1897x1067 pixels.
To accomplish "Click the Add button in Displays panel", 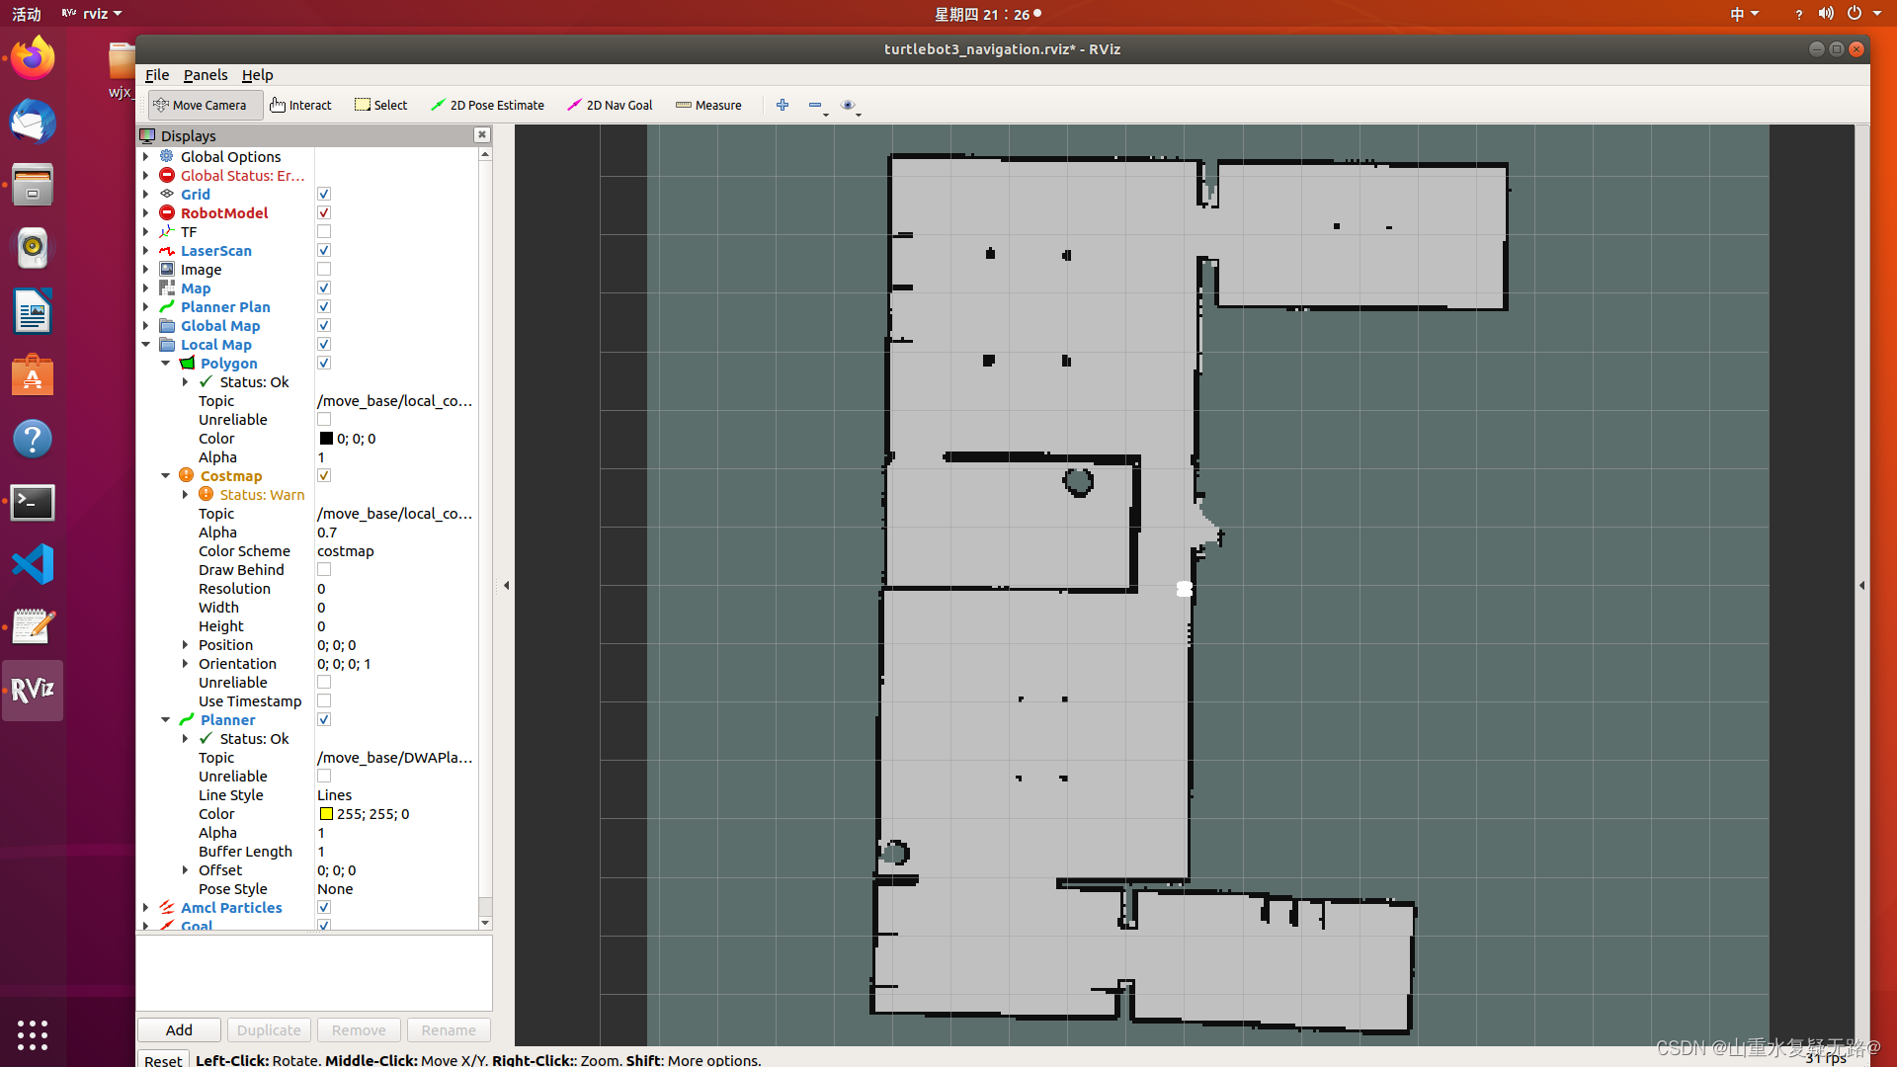I will click(x=179, y=1029).
